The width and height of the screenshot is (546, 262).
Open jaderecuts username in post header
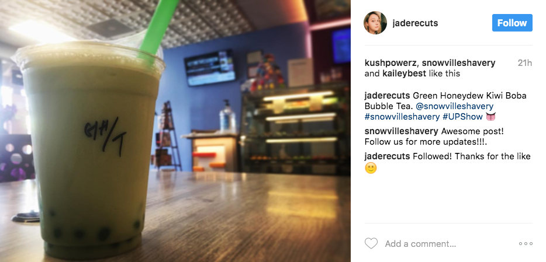(x=415, y=23)
